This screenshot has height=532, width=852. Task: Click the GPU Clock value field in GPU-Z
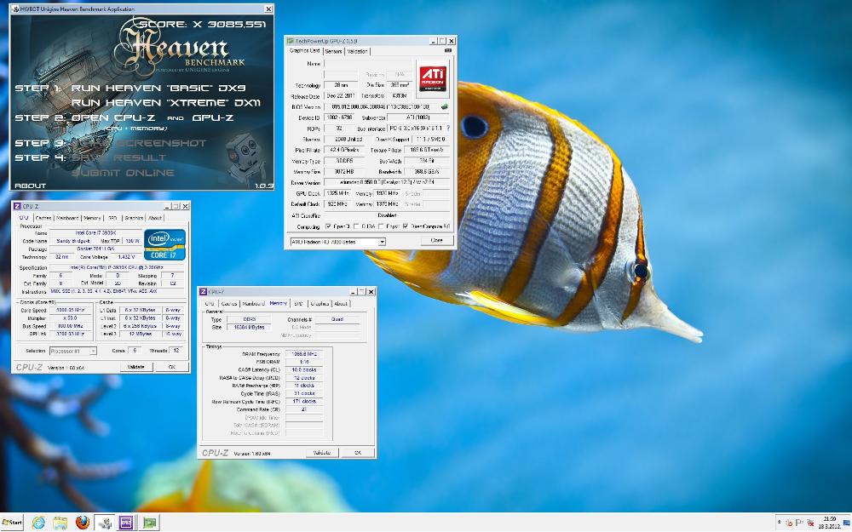pyautogui.click(x=337, y=193)
